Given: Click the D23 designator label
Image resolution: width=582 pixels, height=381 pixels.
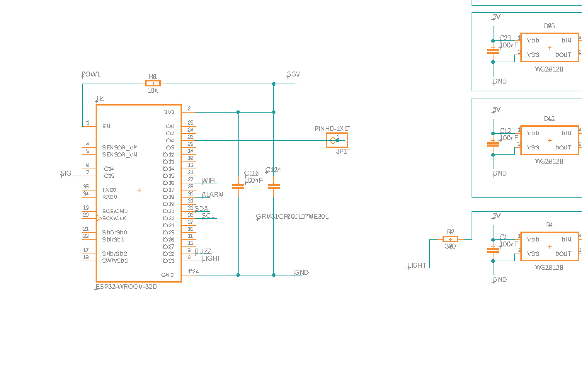Looking at the screenshot, I should pyautogui.click(x=549, y=26).
